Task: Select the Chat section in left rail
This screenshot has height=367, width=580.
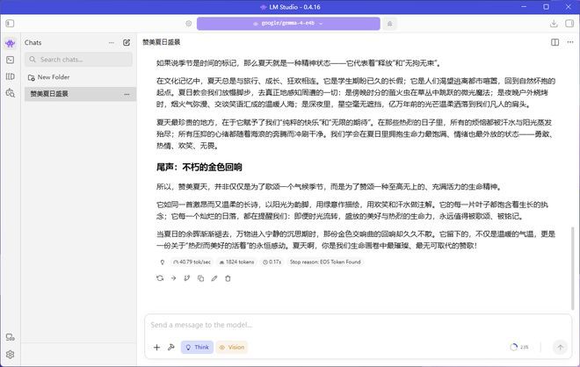Action: [11, 43]
